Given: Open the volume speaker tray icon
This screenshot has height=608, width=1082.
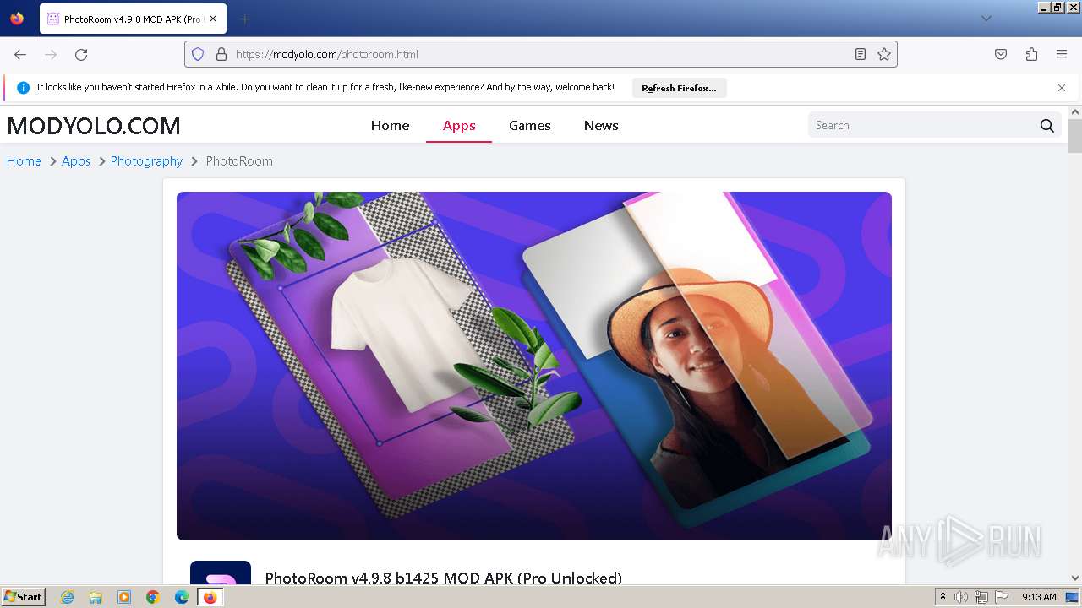Looking at the screenshot, I should 961,597.
